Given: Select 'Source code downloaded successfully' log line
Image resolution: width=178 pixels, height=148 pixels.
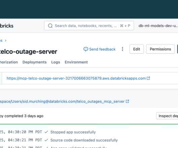Looking at the screenshot, I should tap(84, 140).
